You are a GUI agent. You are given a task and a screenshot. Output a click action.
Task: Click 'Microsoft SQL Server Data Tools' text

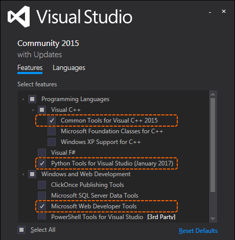click(95, 196)
